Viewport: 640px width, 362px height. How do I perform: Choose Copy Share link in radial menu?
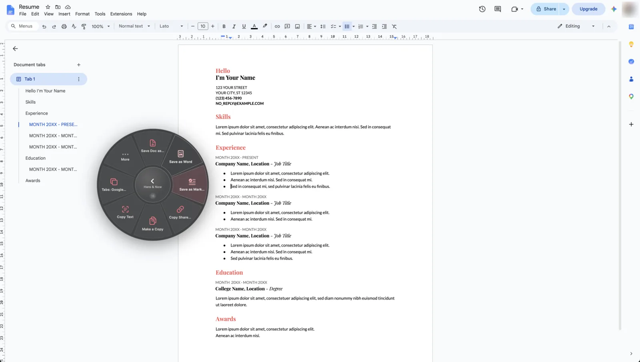tap(180, 212)
